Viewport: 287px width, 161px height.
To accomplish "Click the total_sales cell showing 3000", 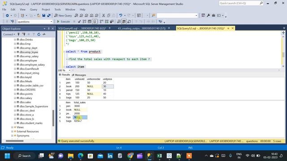I will coord(80,106).
